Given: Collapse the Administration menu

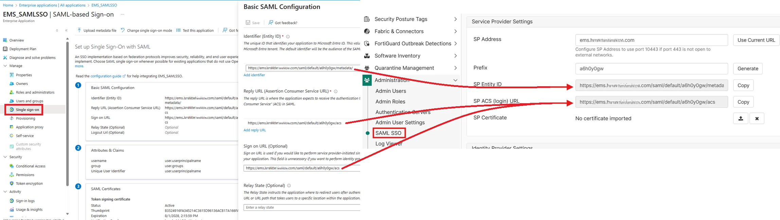Looking at the screenshot, I should [455, 80].
